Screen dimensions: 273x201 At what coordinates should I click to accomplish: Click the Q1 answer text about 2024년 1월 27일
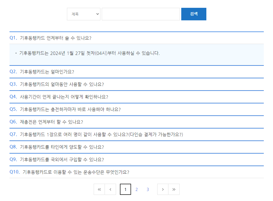[90, 53]
